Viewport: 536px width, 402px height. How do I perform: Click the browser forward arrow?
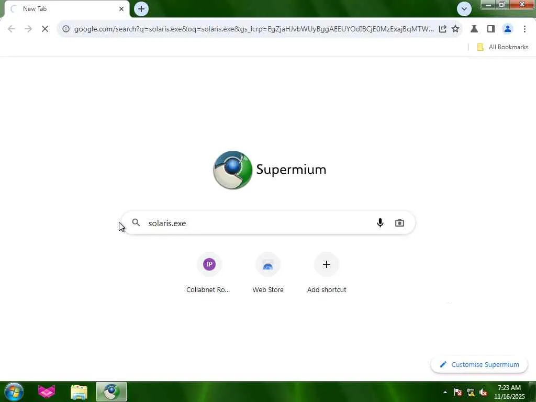(28, 29)
